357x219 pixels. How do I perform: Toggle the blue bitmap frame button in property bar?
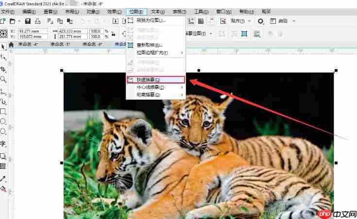tap(244, 34)
